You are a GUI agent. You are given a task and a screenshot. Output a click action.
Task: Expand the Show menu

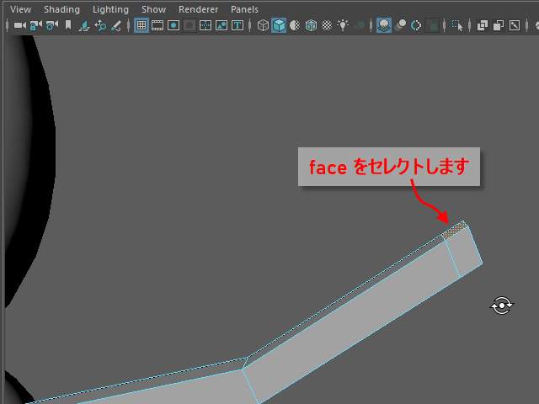click(x=153, y=9)
